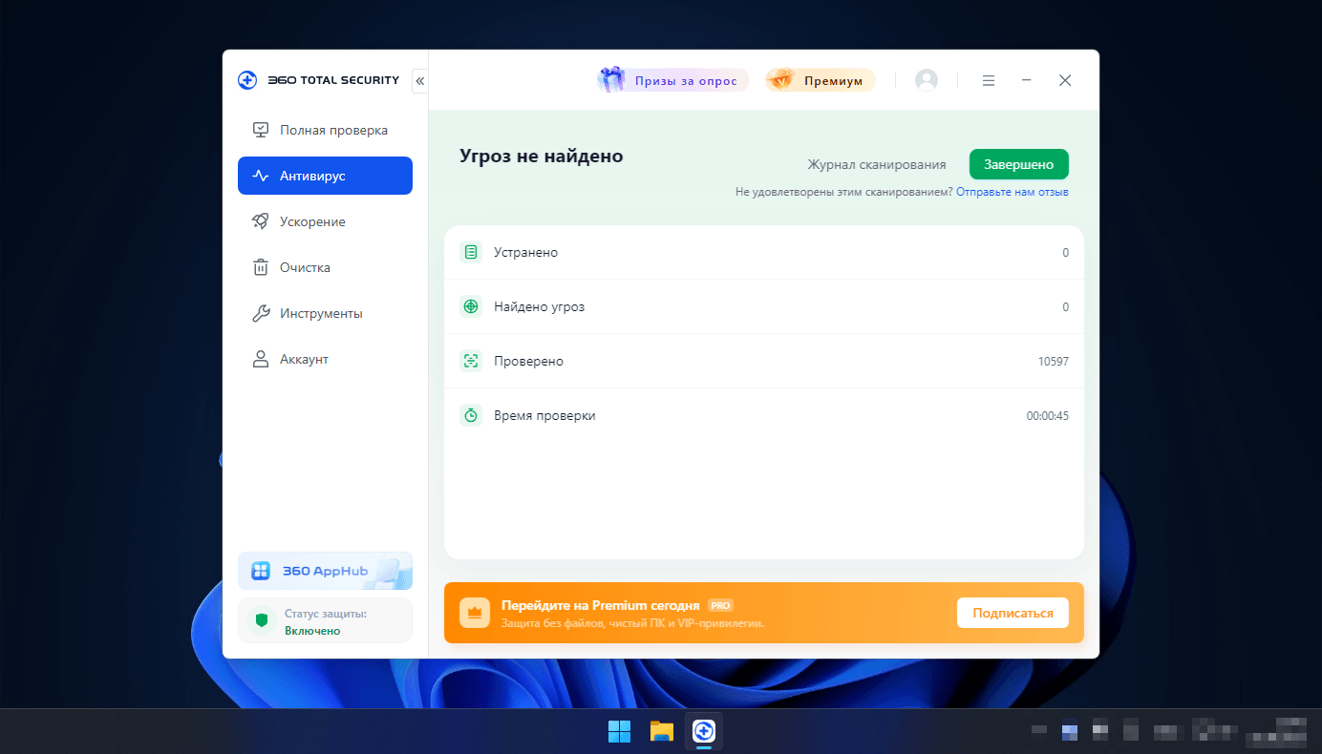This screenshot has height=754, width=1322.
Task: Click the rocket icon beside Ускорение
Action: click(x=260, y=221)
